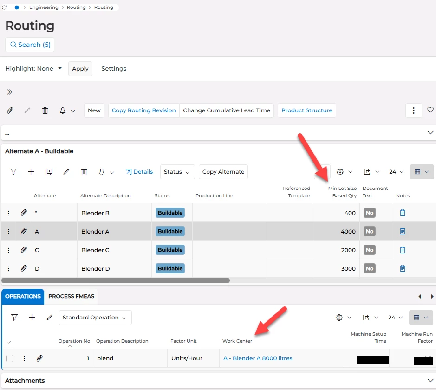Open Search (5) button

(30, 45)
